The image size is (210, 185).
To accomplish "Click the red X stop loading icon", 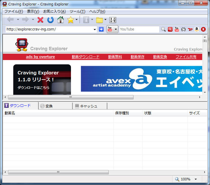I will point(40,20).
